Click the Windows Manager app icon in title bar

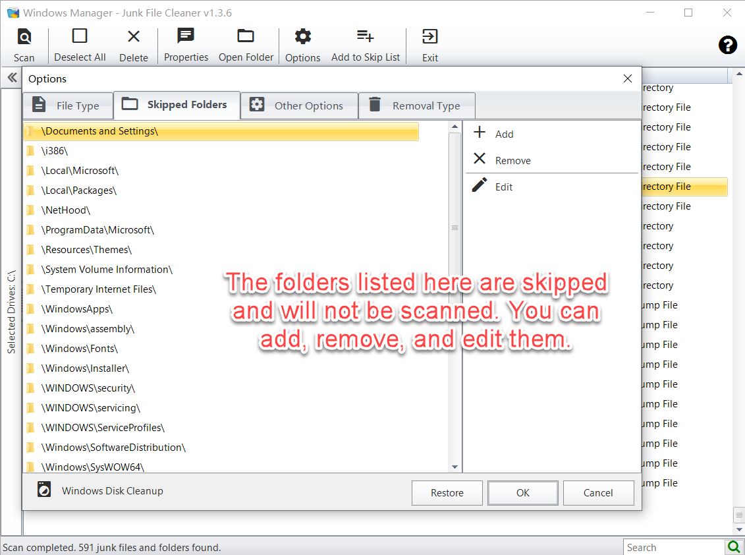[x=13, y=13]
